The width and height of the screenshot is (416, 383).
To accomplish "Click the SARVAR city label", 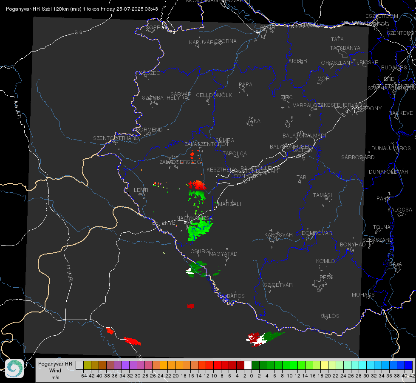I will tap(181, 94).
